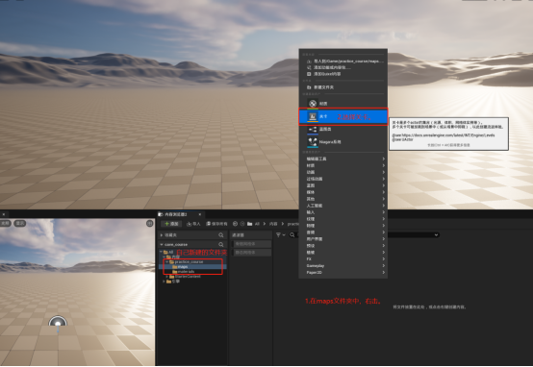Click the All breadcrumb
Screen dimensions: 533x367
point(257,224)
